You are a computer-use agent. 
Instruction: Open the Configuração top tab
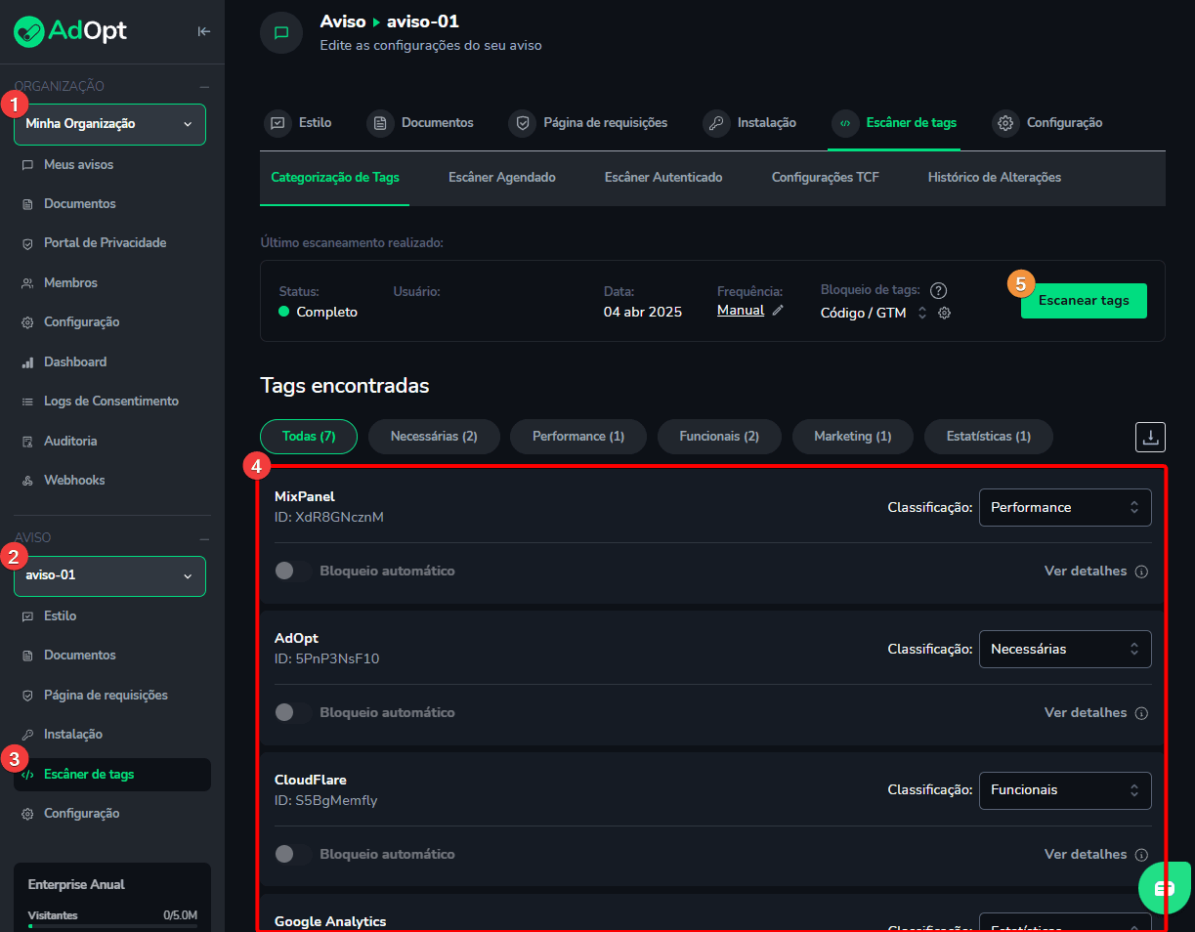pyautogui.click(x=1048, y=123)
